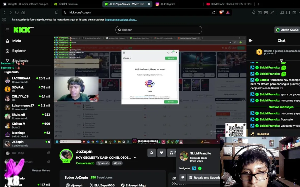The width and height of the screenshot is (300, 187).
Task: Reload the page
Action: (17, 12)
